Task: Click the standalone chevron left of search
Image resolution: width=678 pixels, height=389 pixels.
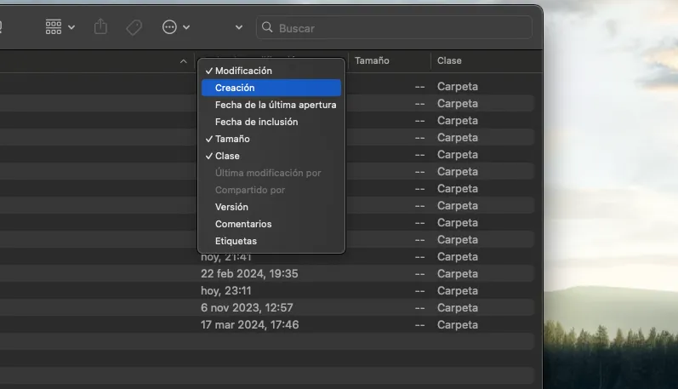Action: click(x=239, y=28)
